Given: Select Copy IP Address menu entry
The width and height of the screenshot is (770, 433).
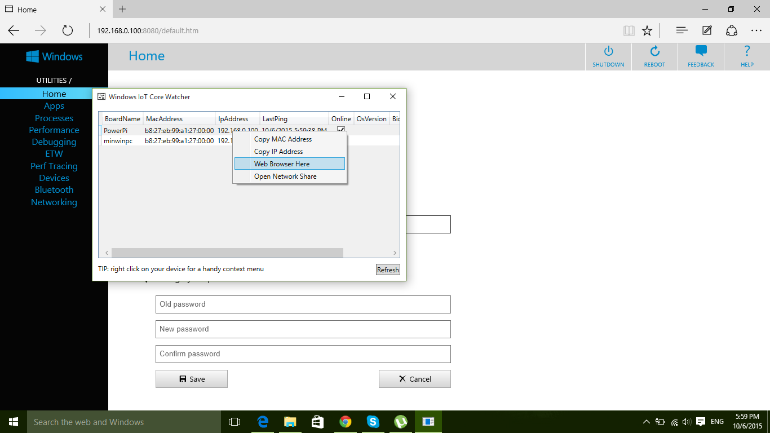Looking at the screenshot, I should 290,152.
